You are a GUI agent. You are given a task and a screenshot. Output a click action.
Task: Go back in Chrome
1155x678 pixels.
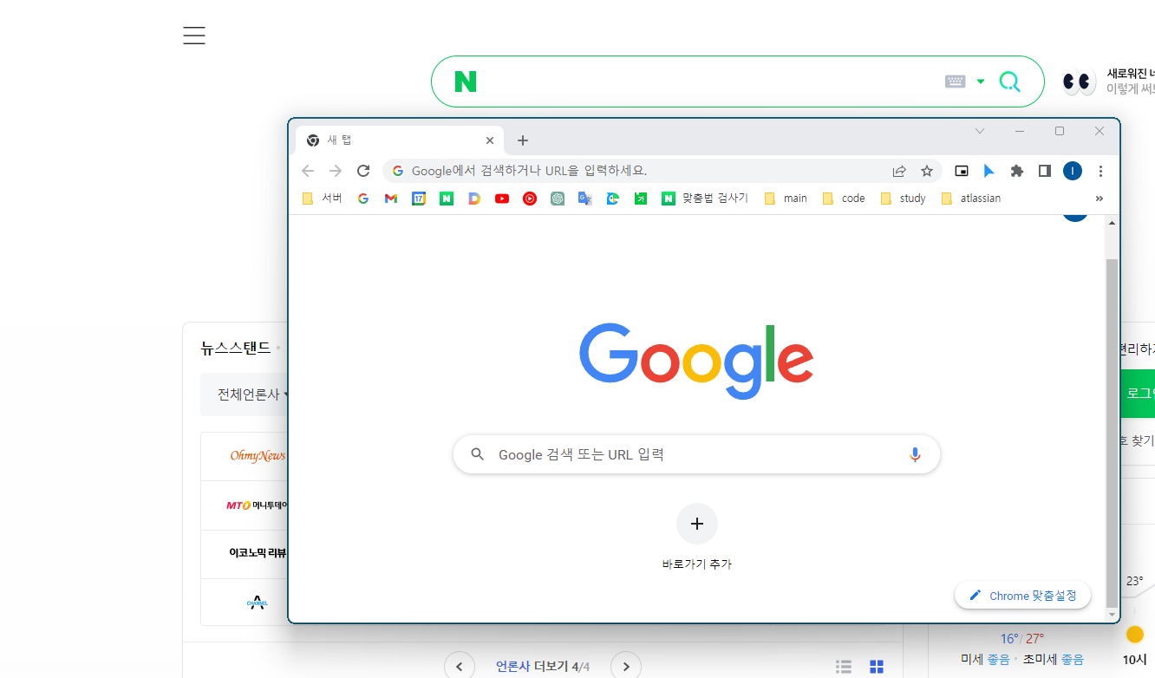(308, 171)
